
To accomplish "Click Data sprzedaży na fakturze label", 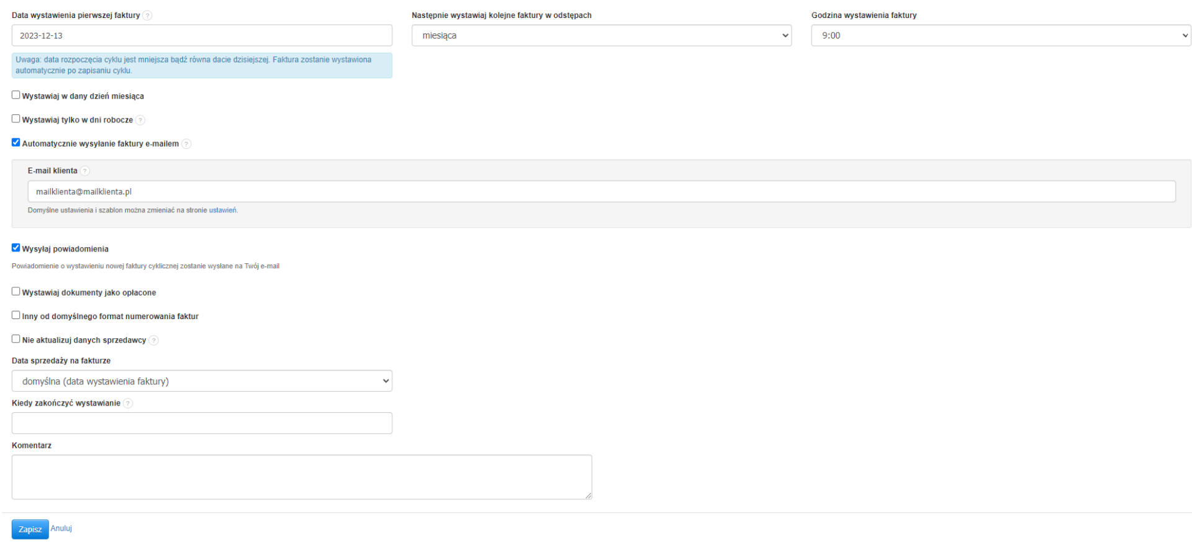I will tap(61, 361).
